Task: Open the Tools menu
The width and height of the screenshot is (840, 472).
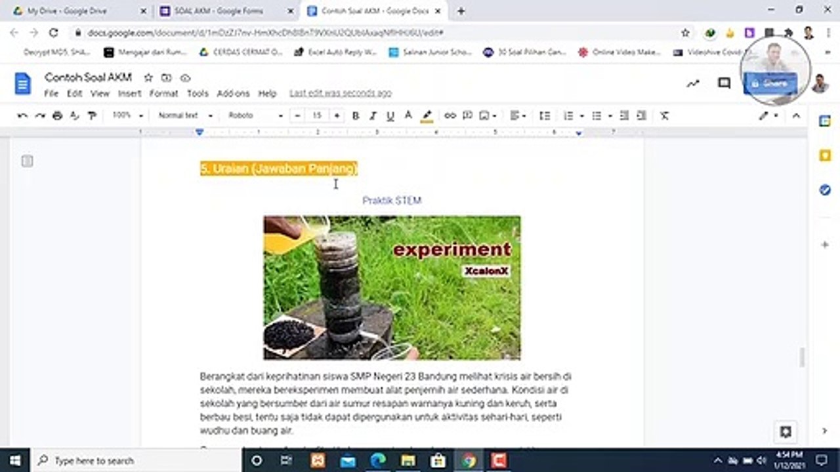Action: 198,94
